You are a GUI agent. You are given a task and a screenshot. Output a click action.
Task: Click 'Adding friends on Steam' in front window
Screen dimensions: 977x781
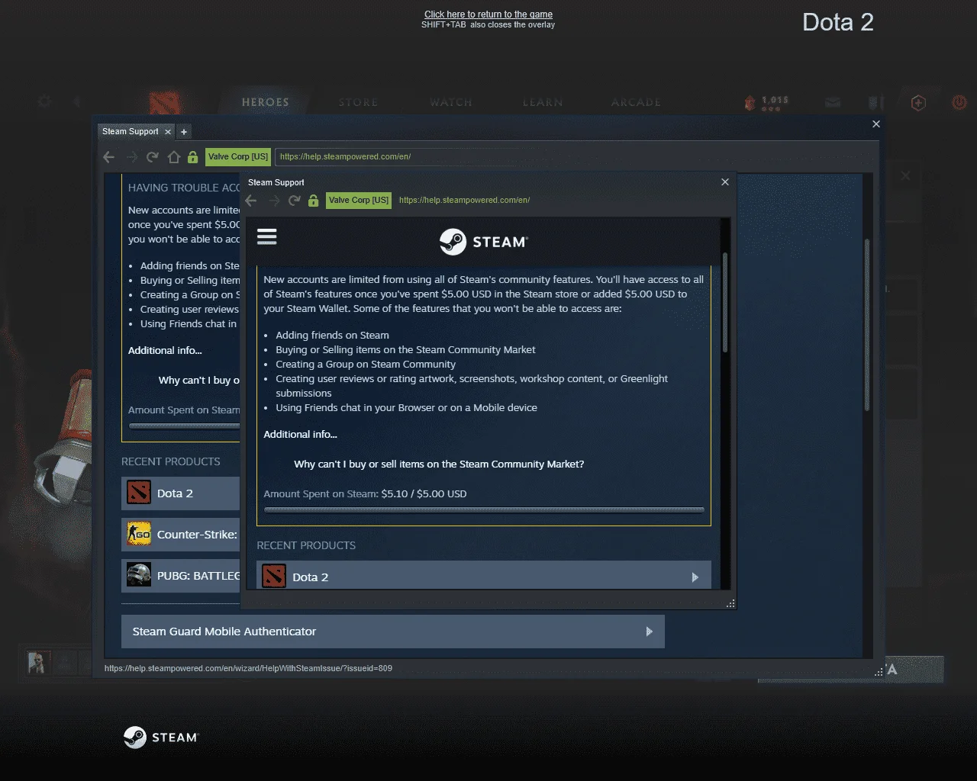[332, 335]
